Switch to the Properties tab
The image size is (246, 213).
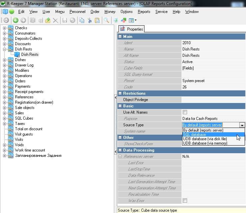coord(131,29)
